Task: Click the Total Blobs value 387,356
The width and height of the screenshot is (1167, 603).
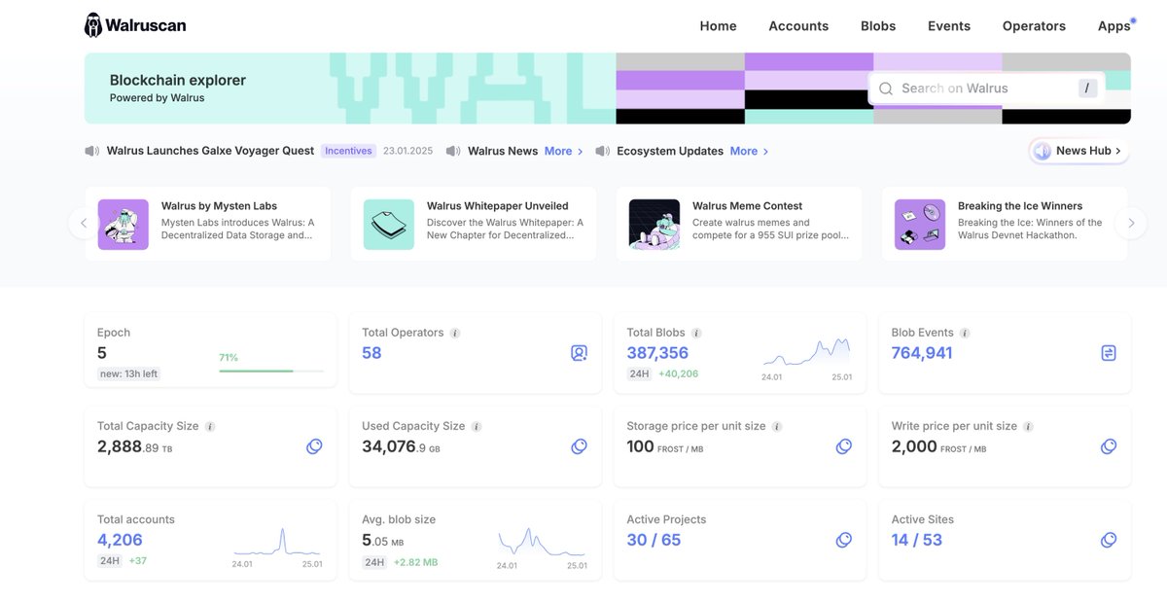Action: coord(657,353)
